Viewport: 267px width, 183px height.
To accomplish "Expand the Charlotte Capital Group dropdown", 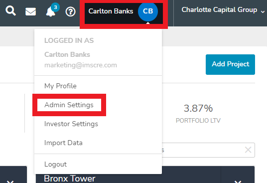I will (x=223, y=10).
